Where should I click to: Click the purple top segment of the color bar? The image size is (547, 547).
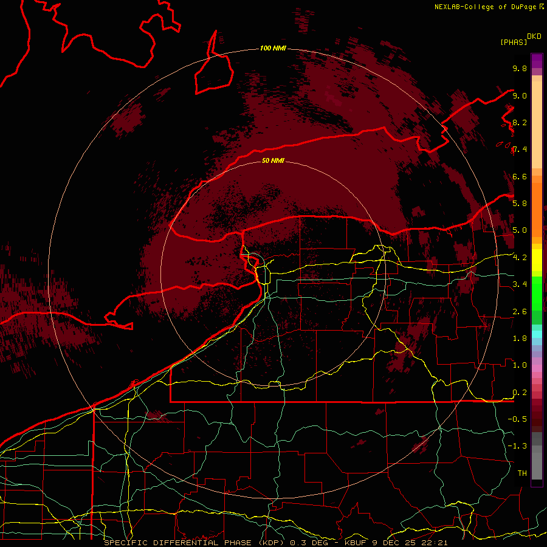click(x=537, y=61)
